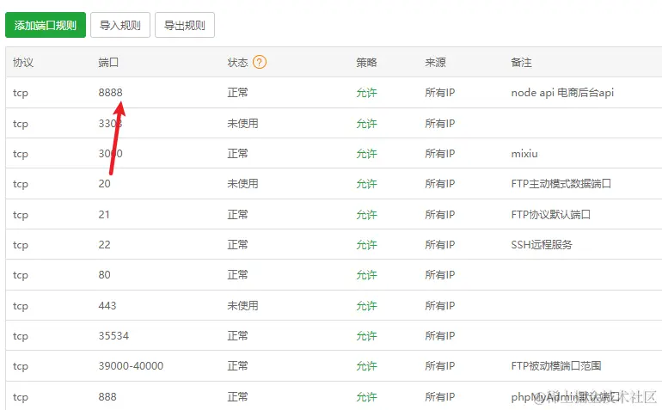Click the 导出规则 button
The height and width of the screenshot is (410, 662).
pyautogui.click(x=185, y=25)
